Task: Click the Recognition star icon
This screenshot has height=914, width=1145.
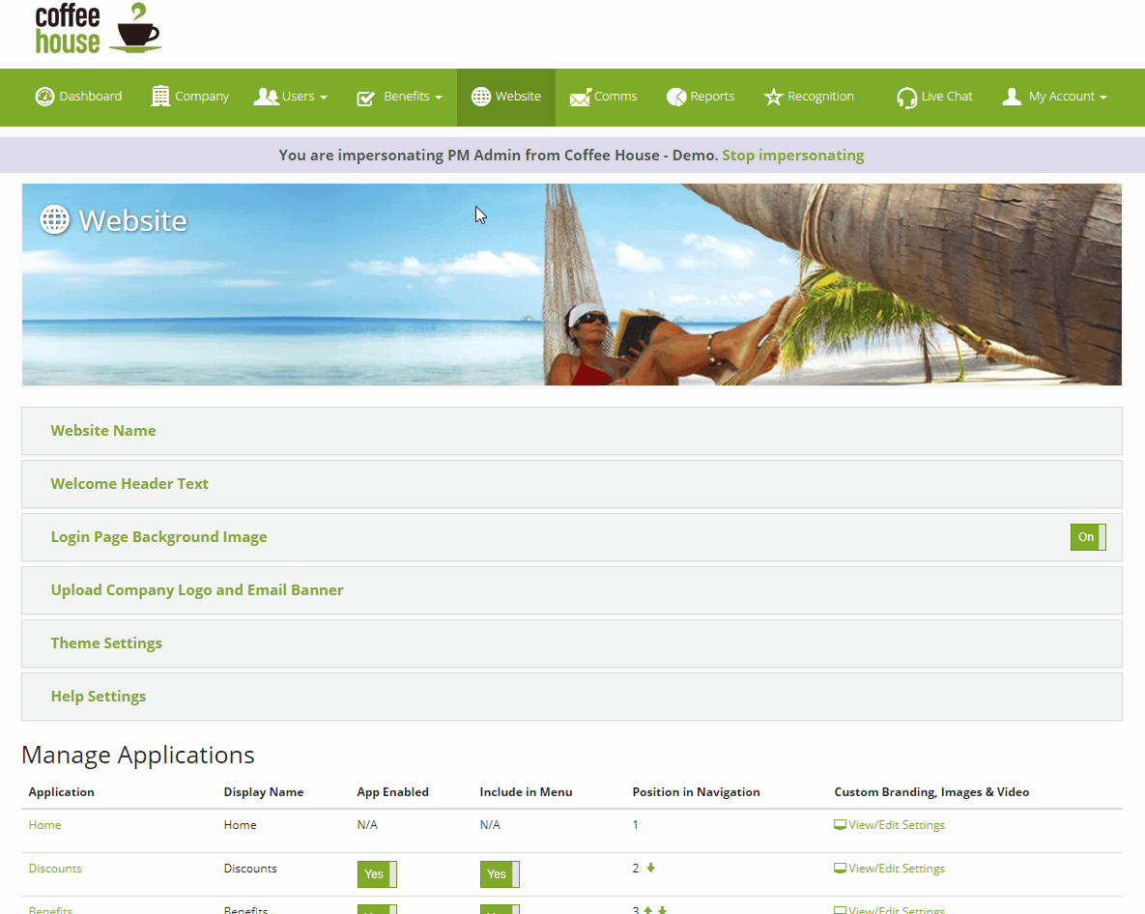Action: (x=773, y=96)
